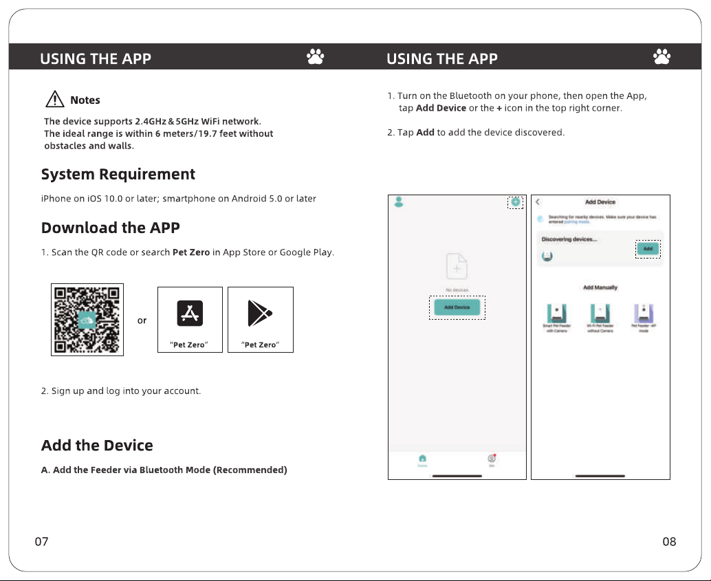Click the back chevron on Add Device screen
The width and height of the screenshot is (711, 581).
pyautogui.click(x=538, y=202)
